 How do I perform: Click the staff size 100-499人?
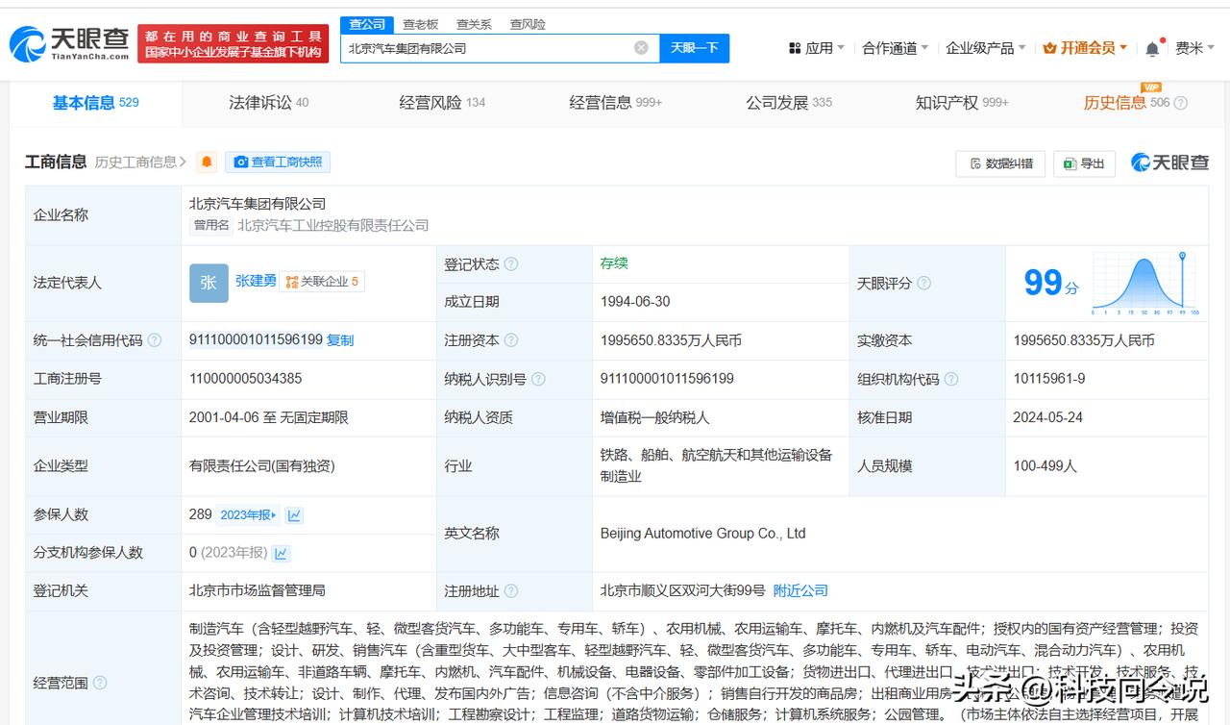[x=1045, y=465]
